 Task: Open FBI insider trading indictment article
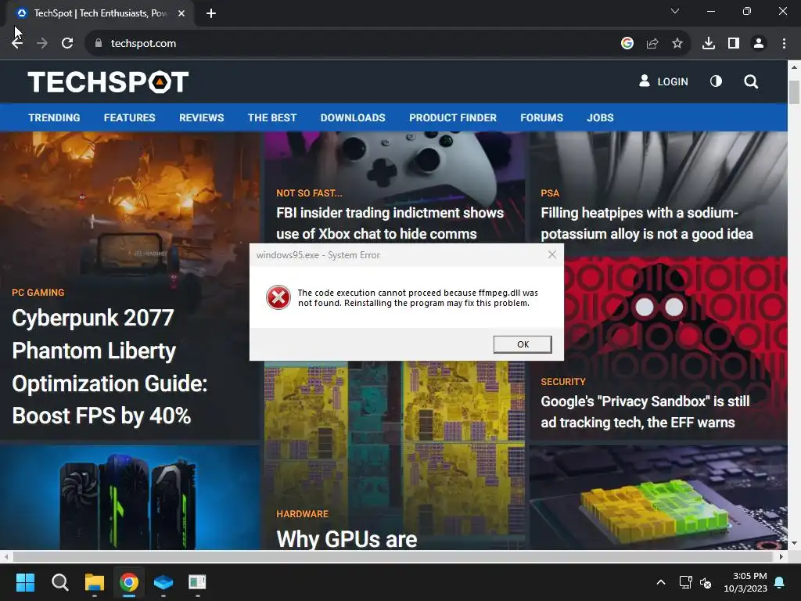(x=390, y=223)
